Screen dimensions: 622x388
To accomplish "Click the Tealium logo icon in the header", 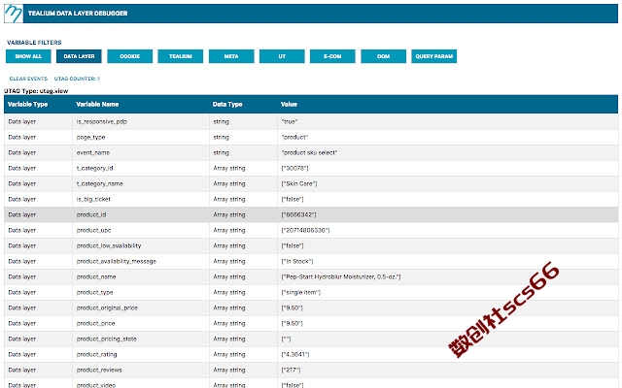I will 14,14.
